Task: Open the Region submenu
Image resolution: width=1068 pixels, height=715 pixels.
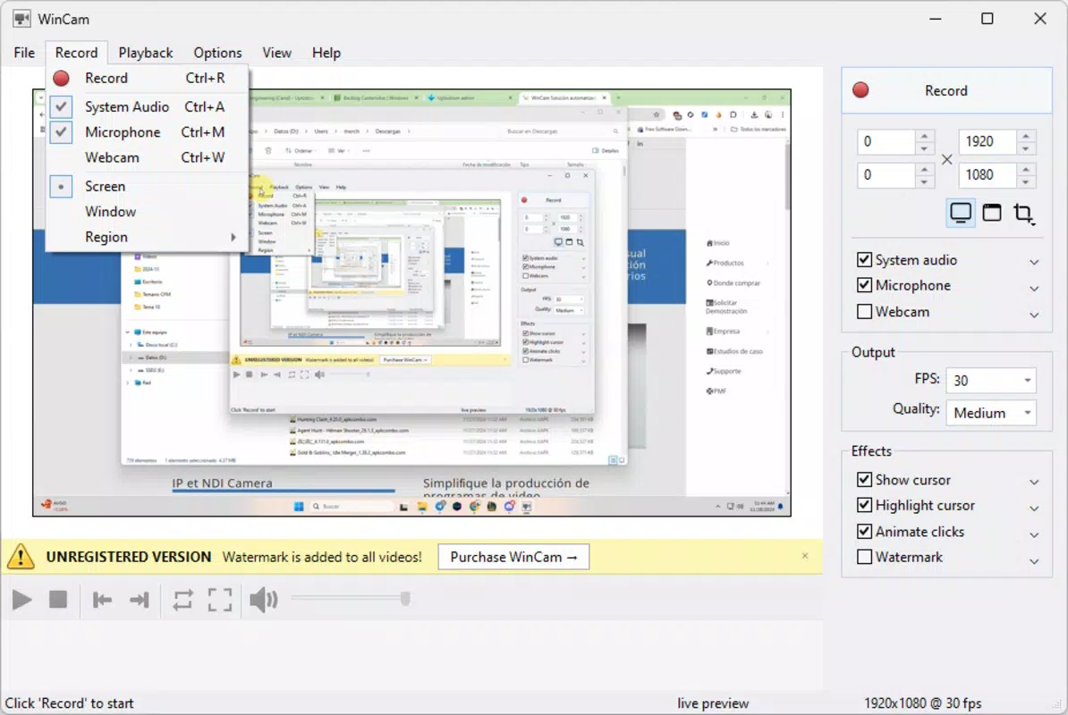Action: tap(147, 237)
